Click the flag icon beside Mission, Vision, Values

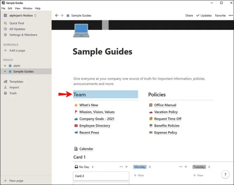pos(76,112)
